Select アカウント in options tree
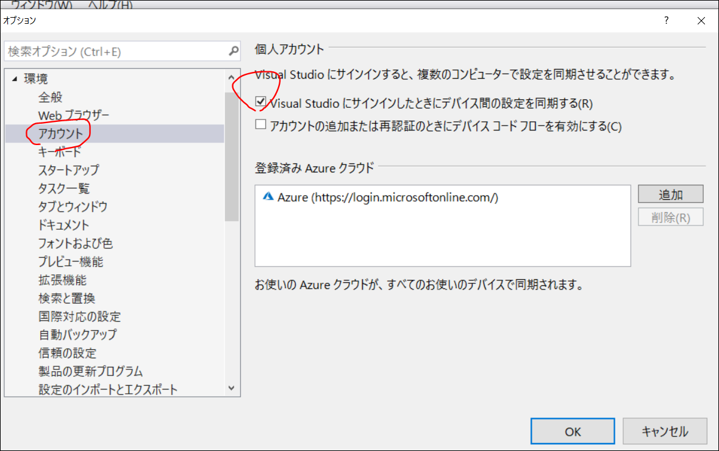The height and width of the screenshot is (451, 719). point(60,134)
